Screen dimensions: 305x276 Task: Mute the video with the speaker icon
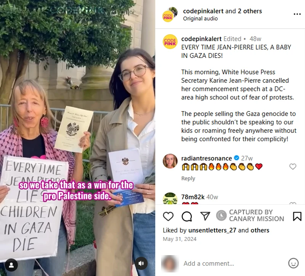[141, 263]
